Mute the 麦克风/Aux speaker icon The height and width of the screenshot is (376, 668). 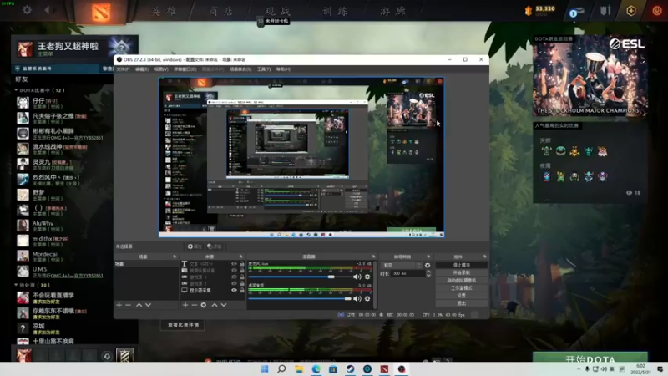point(357,277)
